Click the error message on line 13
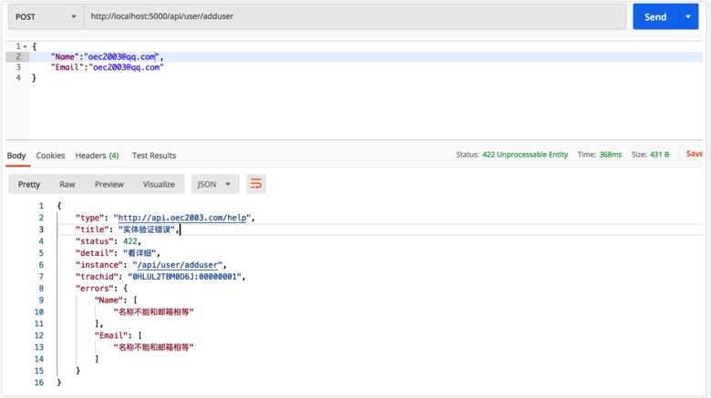 (x=153, y=347)
